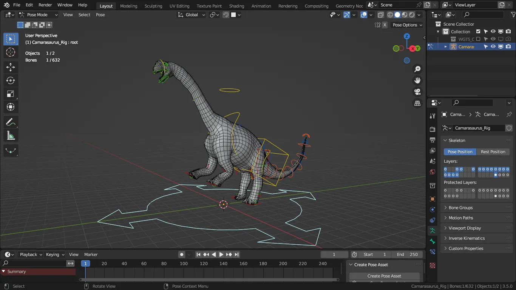Uncheck Collection exclude checkbox
This screenshot has width=516, height=290.
pos(478,32)
